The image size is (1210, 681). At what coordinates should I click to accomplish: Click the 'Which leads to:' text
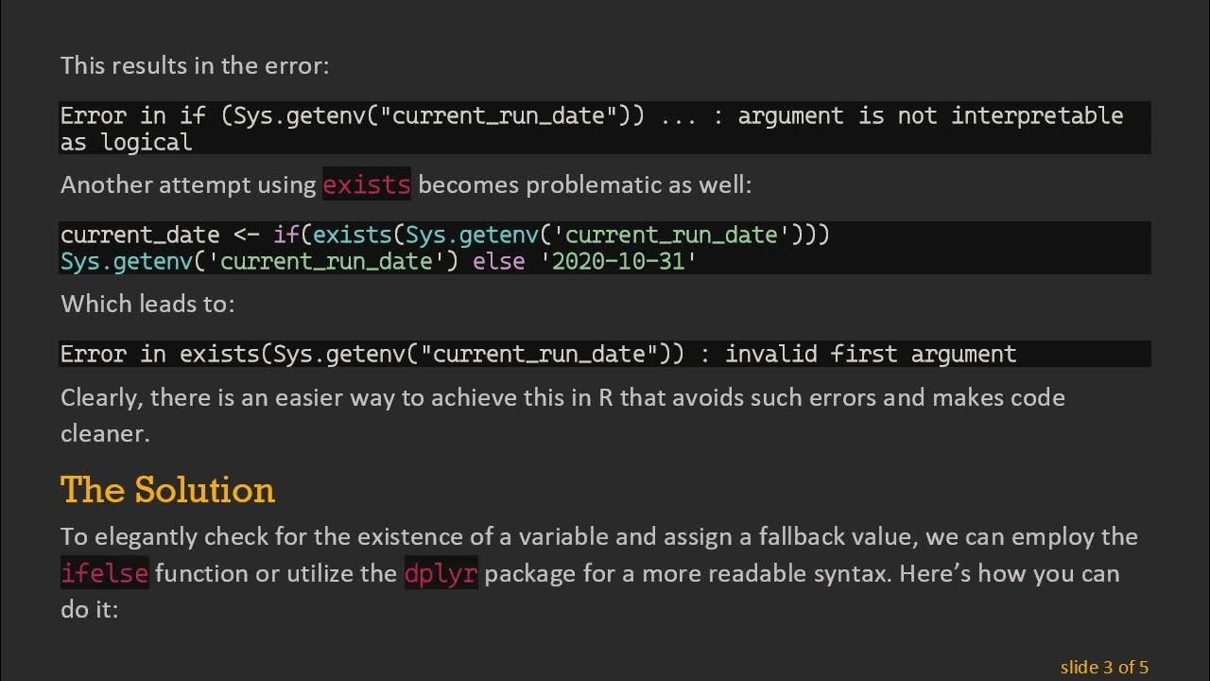coord(147,304)
